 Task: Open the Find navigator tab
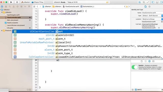[x=10, y=7]
